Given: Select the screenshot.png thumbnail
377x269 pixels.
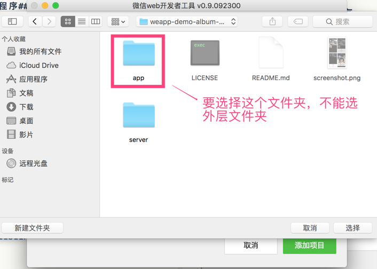Looking at the screenshot, I should 337,53.
